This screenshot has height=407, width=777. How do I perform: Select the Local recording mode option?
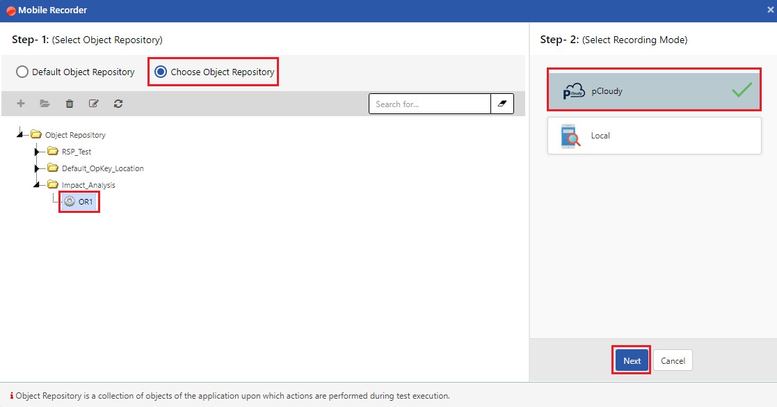point(654,136)
